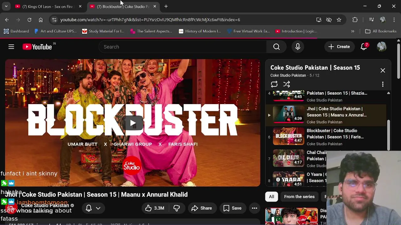Toggle shuffle playlist
The height and width of the screenshot is (225, 401).
[x=287, y=84]
